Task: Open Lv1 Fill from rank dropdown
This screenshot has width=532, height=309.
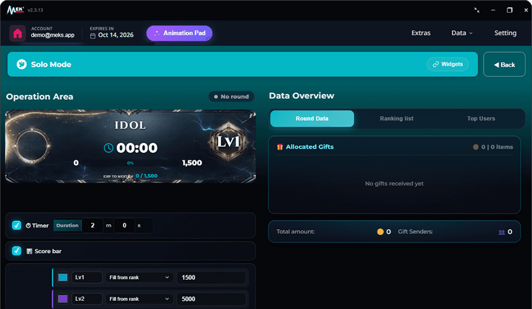Action: tap(139, 278)
